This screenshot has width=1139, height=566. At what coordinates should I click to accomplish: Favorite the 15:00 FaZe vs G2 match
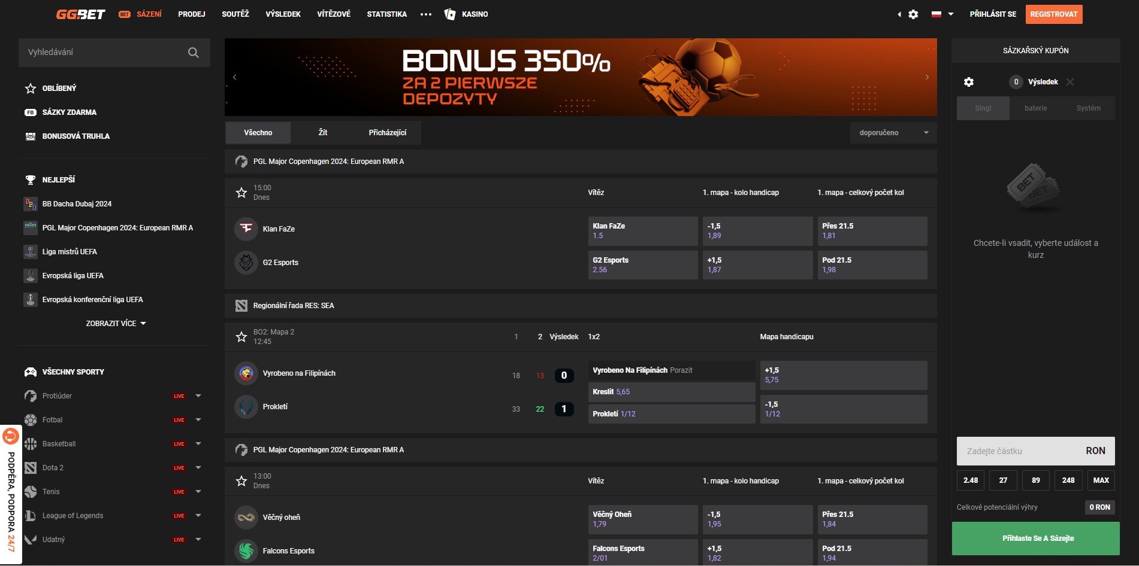241,193
